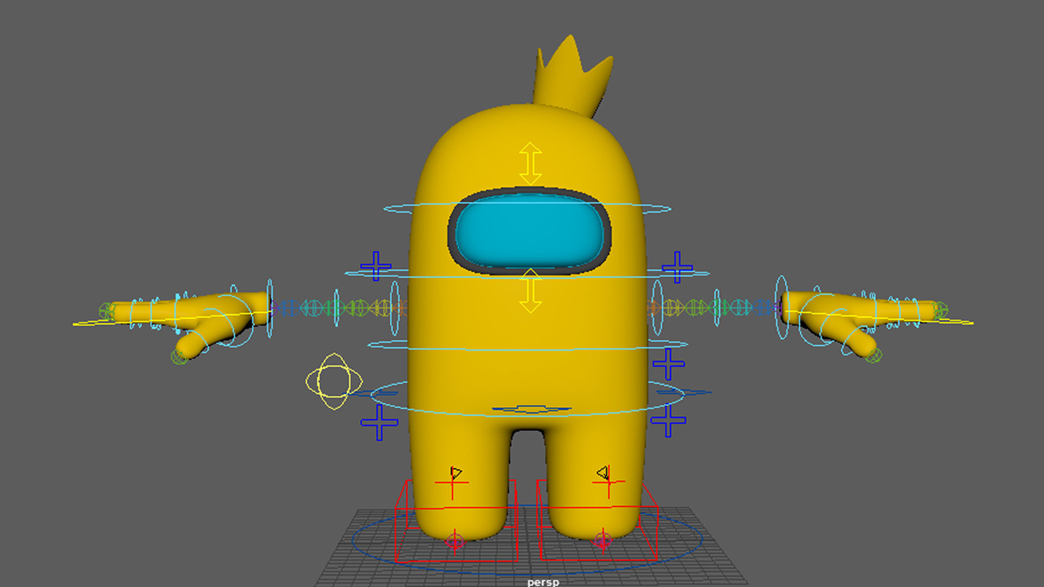The image size is (1044, 587).
Task: Select the blue plus control left of the visor
Action: pyautogui.click(x=376, y=266)
